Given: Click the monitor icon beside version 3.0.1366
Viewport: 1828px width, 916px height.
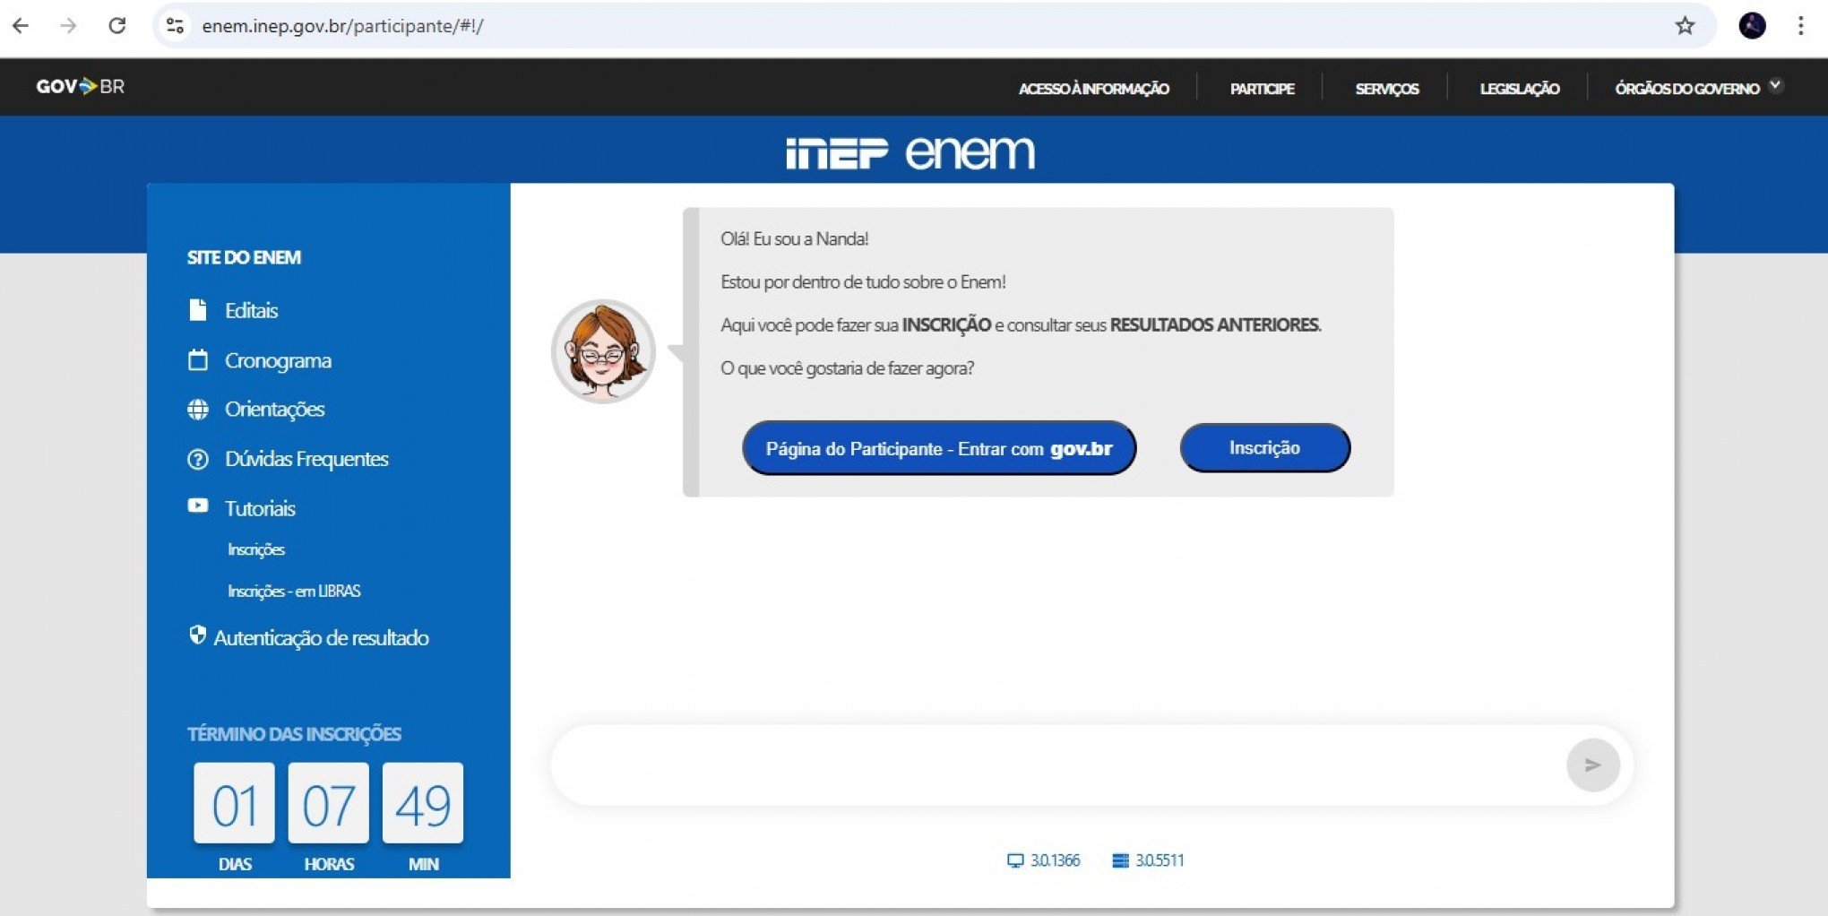Looking at the screenshot, I should (x=1015, y=861).
